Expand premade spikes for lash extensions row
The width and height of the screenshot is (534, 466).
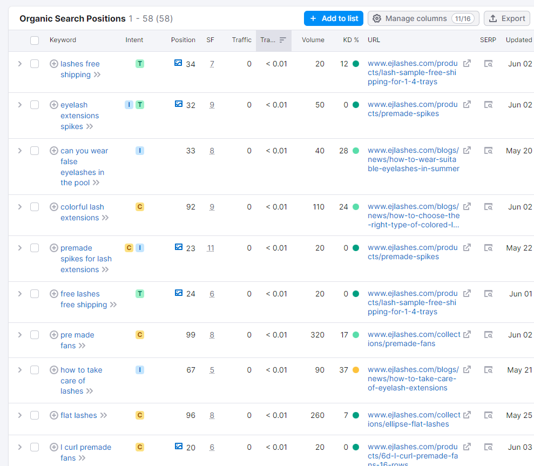pyautogui.click(x=20, y=248)
